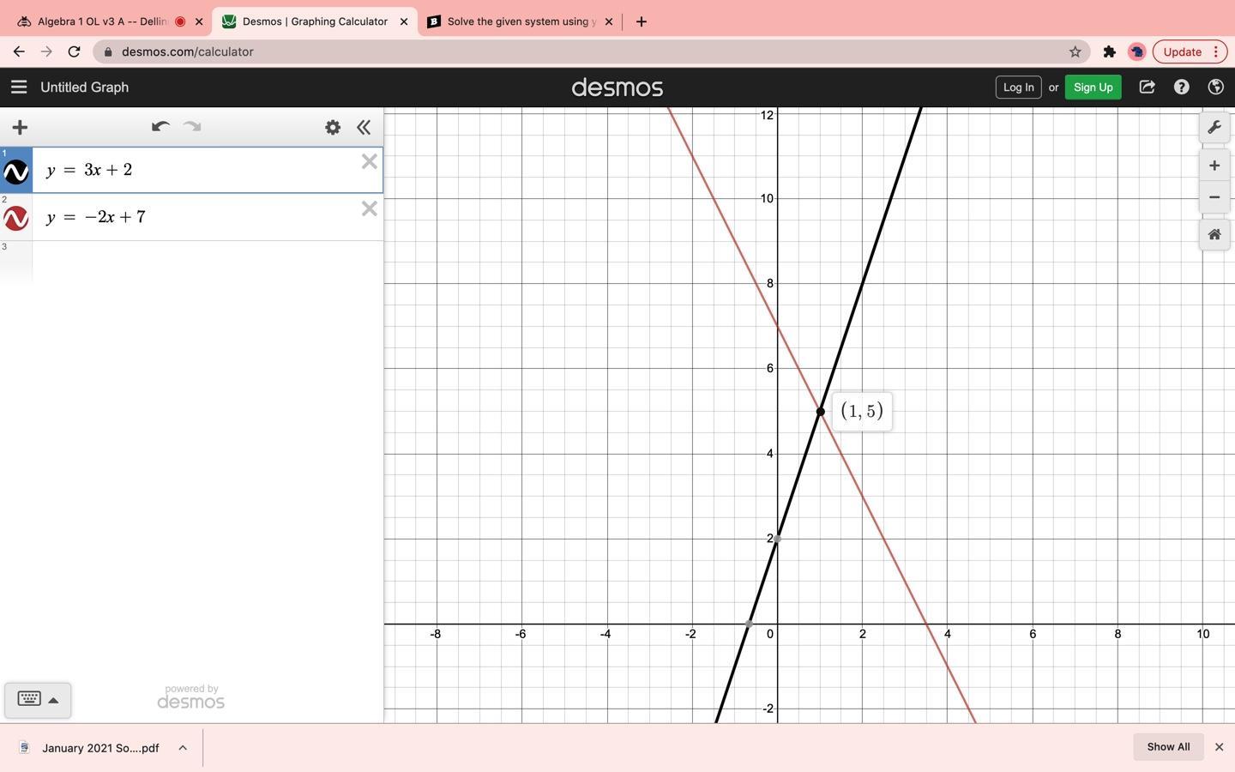Image resolution: width=1235 pixels, height=772 pixels.
Task: Open options for downloaded January 2021 PDF
Action: point(183,748)
